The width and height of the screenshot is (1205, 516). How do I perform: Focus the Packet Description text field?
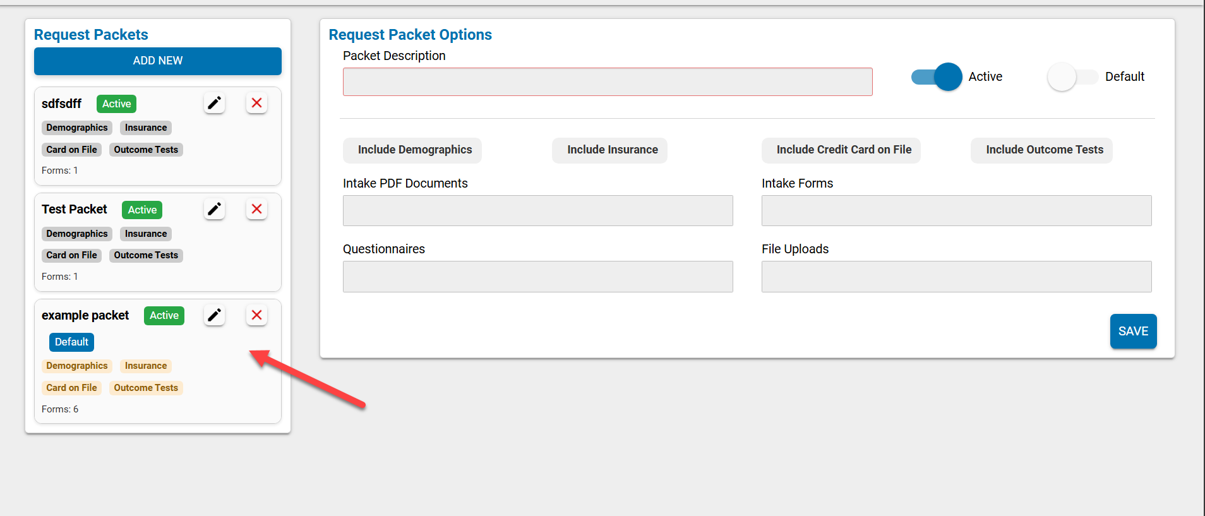click(x=607, y=82)
